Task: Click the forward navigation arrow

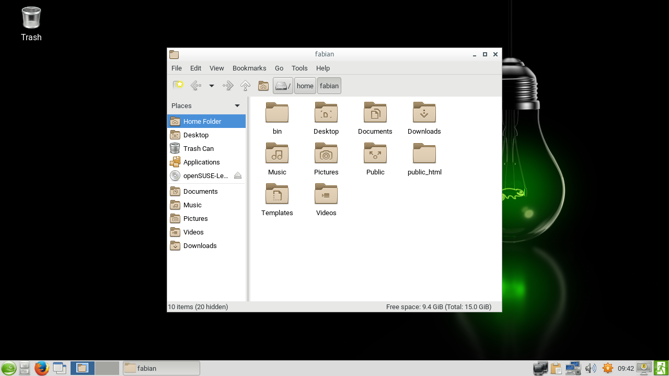Action: coord(228,86)
